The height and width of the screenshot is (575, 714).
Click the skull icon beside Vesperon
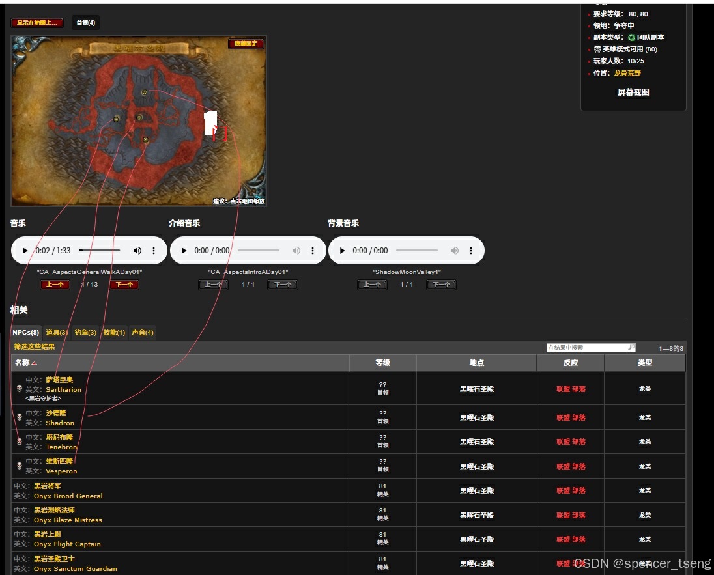click(x=20, y=466)
